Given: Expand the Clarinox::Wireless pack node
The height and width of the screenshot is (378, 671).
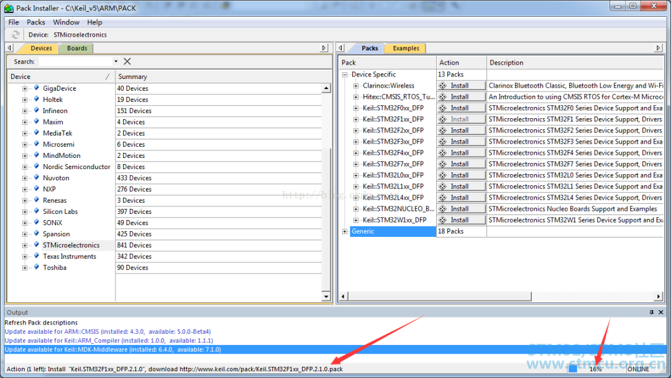Looking at the screenshot, I should (x=355, y=86).
